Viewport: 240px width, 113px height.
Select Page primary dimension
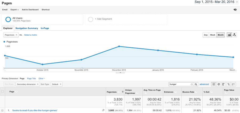22,78
